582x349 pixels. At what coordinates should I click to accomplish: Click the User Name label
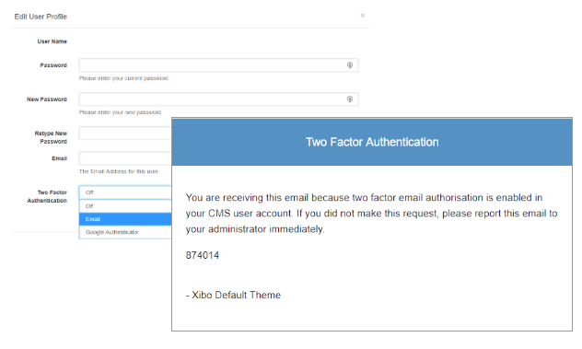click(52, 41)
